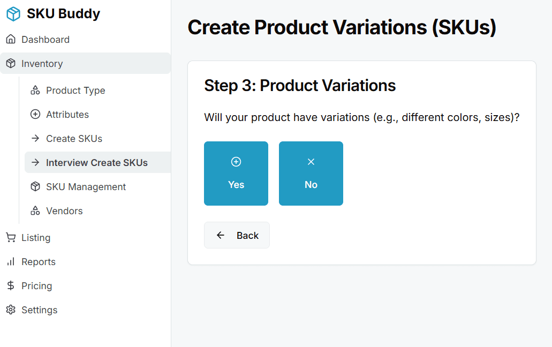The height and width of the screenshot is (347, 552).
Task: Select the Create SKUs arrow icon
Action: tap(35, 138)
